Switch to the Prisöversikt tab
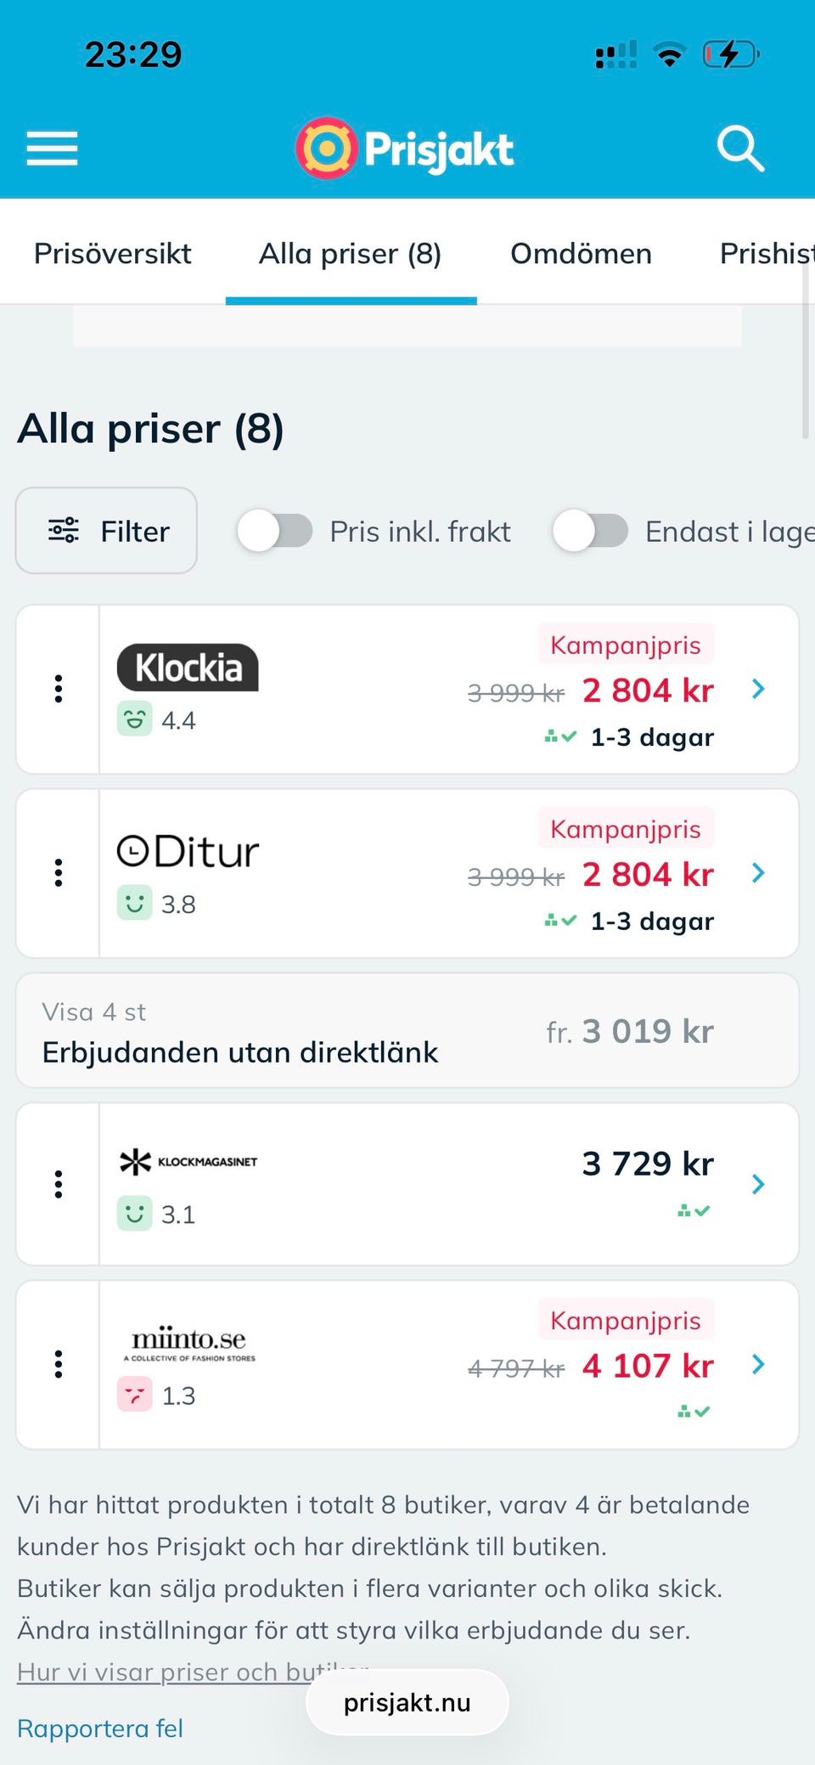The width and height of the screenshot is (815, 1765). pos(113,254)
